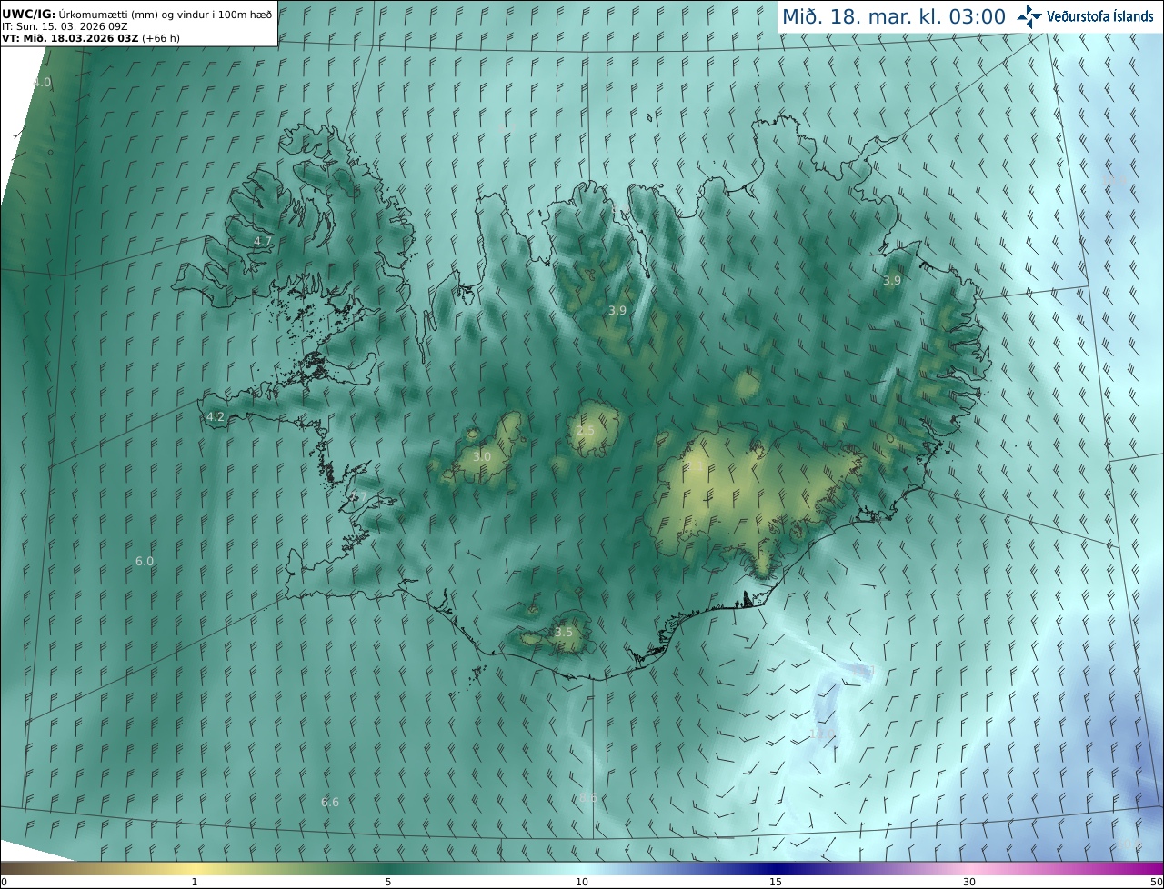Click the 2.5 value on the central glacier
The height and width of the screenshot is (889, 1164).
(x=586, y=431)
